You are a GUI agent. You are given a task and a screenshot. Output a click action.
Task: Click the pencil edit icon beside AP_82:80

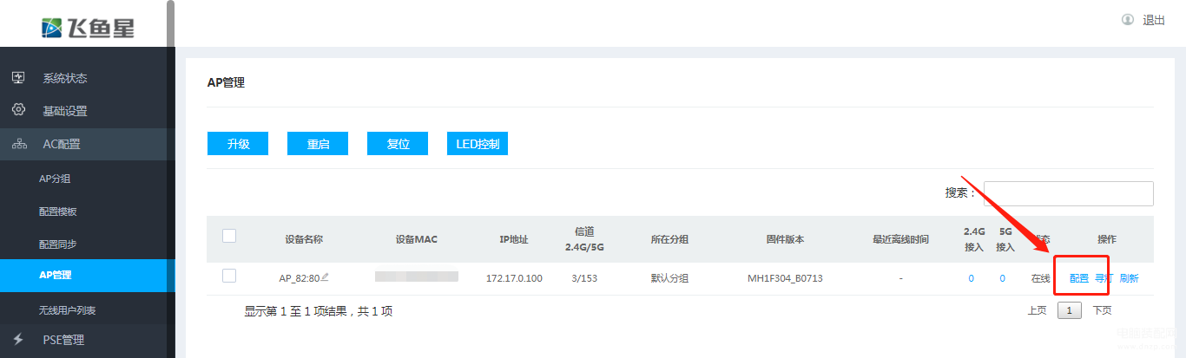click(x=326, y=277)
